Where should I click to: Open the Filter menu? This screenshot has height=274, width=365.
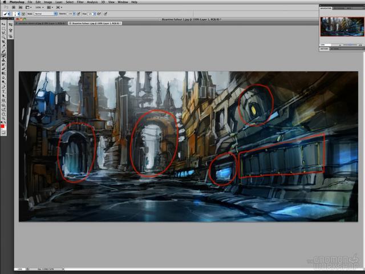[x=80, y=2]
